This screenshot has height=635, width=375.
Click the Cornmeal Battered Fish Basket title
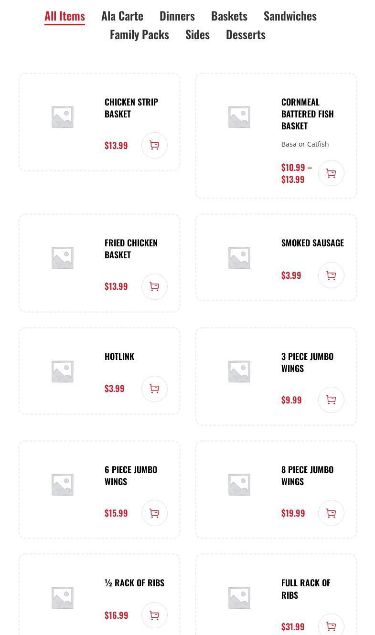click(307, 114)
